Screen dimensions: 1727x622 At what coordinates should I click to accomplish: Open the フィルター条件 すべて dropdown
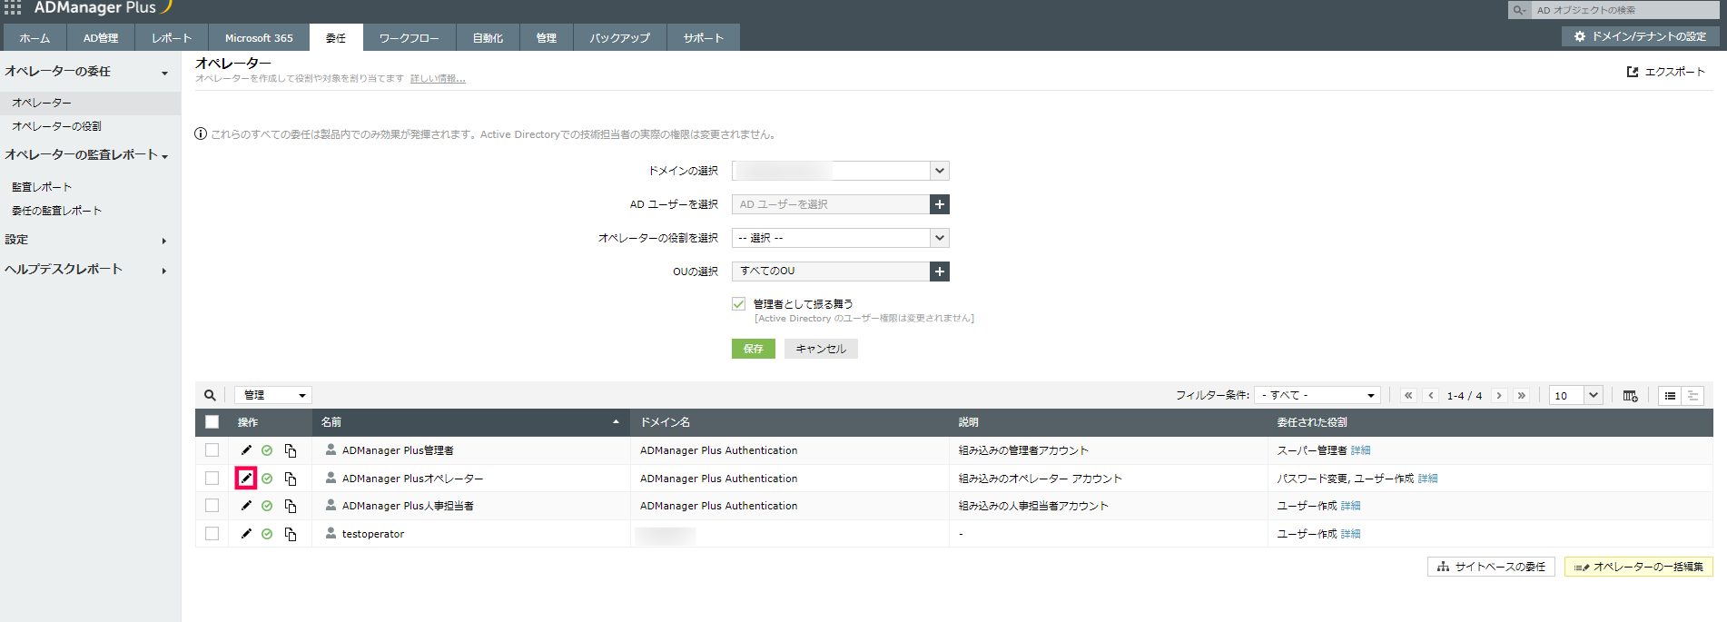click(x=1317, y=395)
